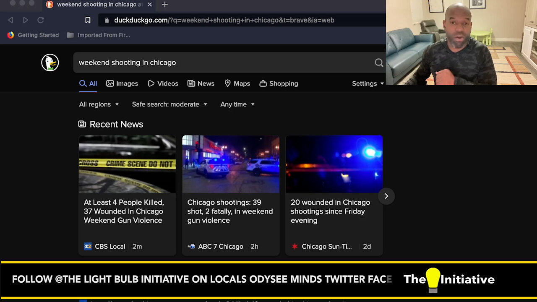
Task: Click the Chicago Sun-Ti... source name
Action: 327,247
